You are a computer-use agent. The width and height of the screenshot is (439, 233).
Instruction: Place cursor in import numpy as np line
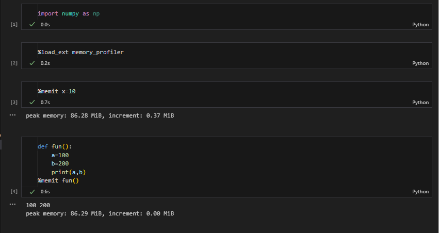[x=69, y=13]
